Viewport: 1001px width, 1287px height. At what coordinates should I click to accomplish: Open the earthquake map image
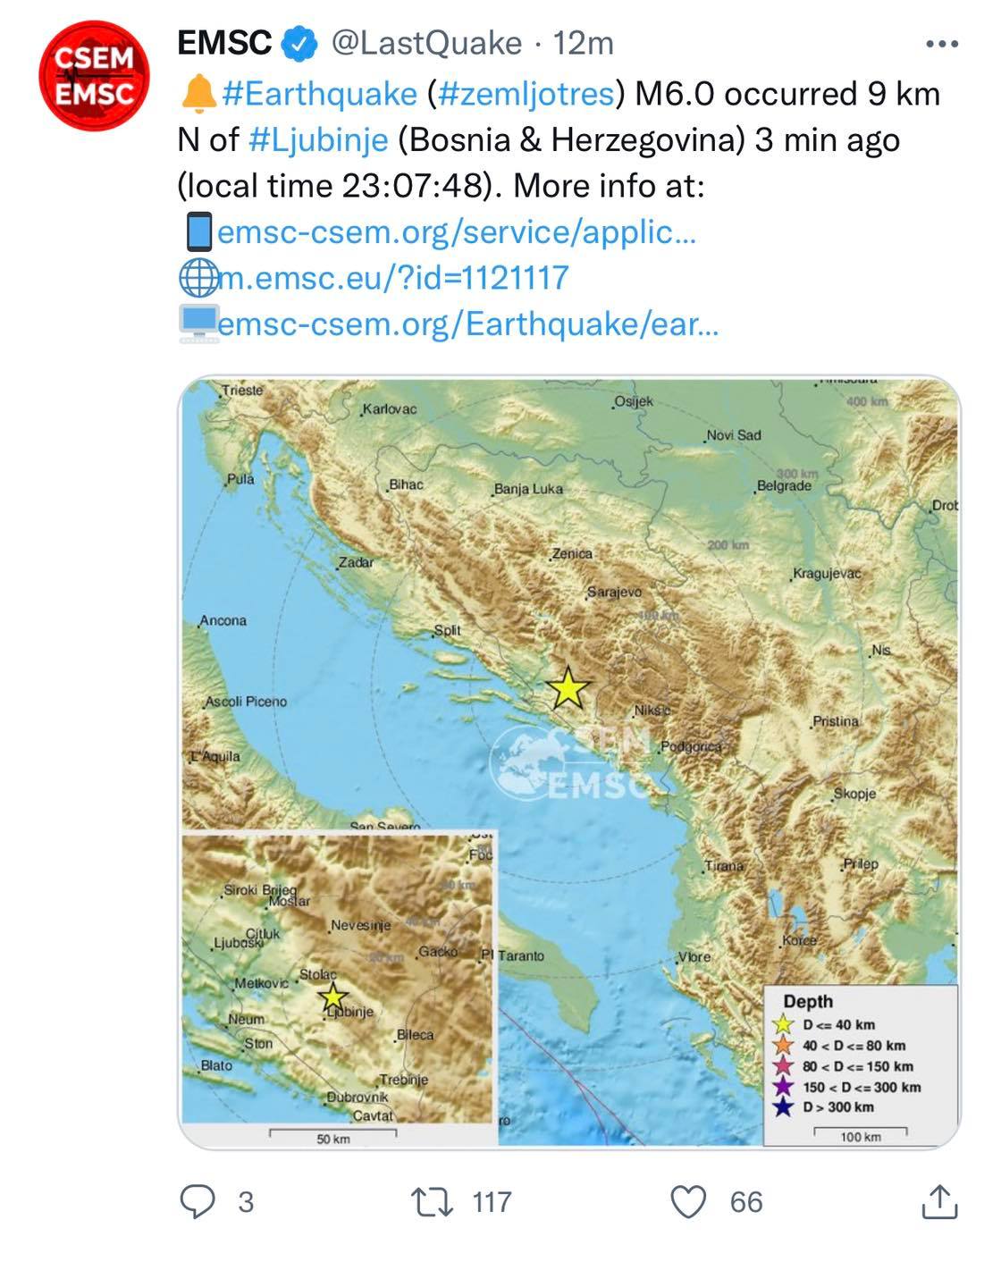tap(569, 761)
